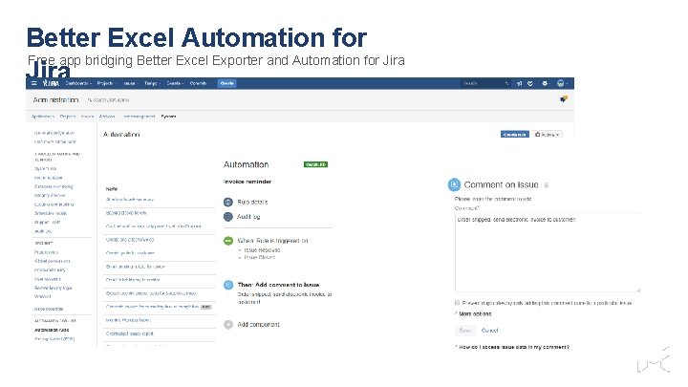Click into the Comment text area
Image resolution: width=688 pixels, height=387 pixels.
[548, 252]
